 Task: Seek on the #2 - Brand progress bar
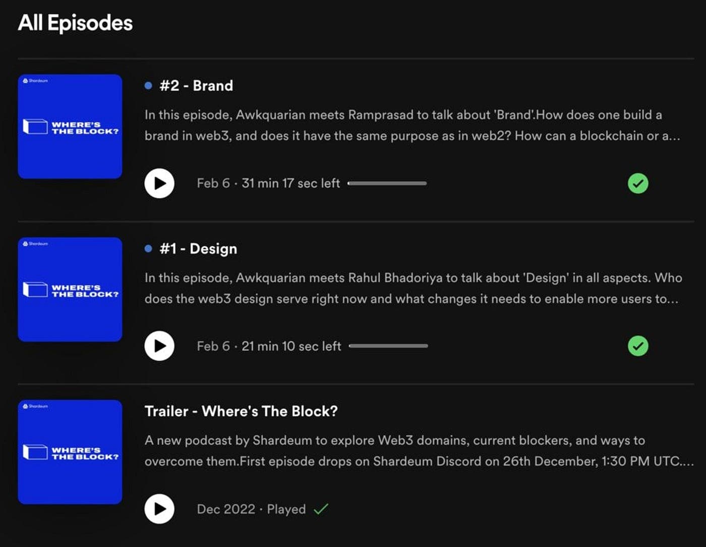click(387, 183)
